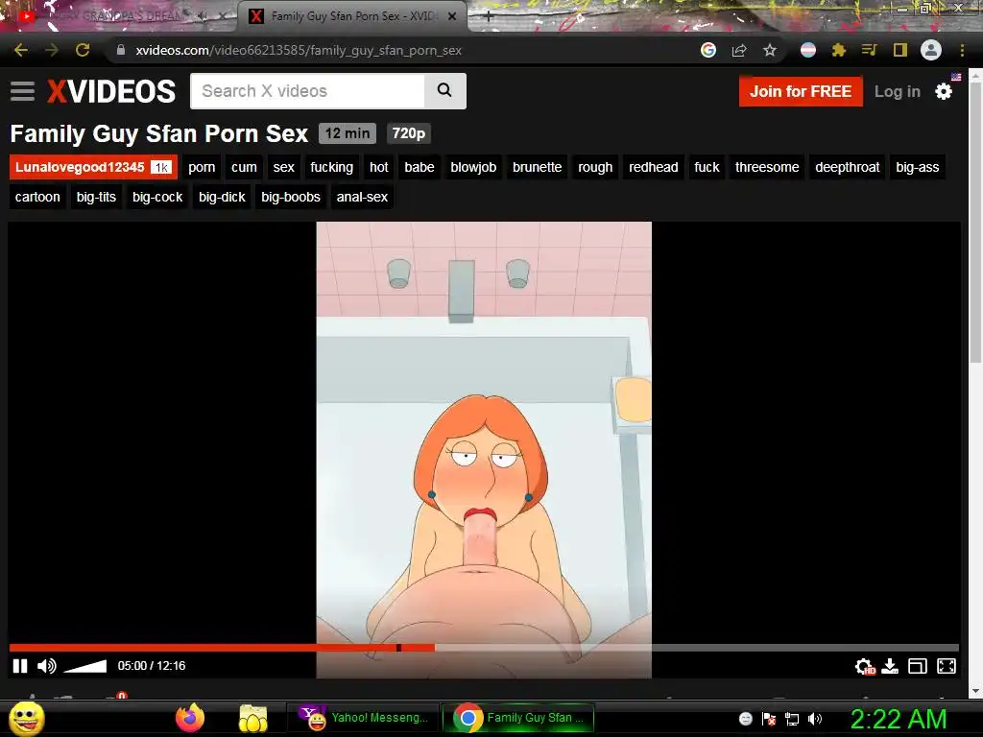Select the 'brunette' tag

[x=537, y=167]
